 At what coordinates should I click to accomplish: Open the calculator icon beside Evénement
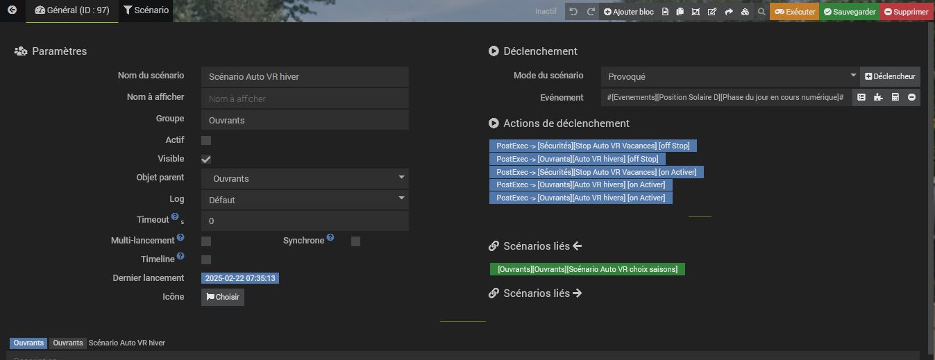tap(895, 98)
